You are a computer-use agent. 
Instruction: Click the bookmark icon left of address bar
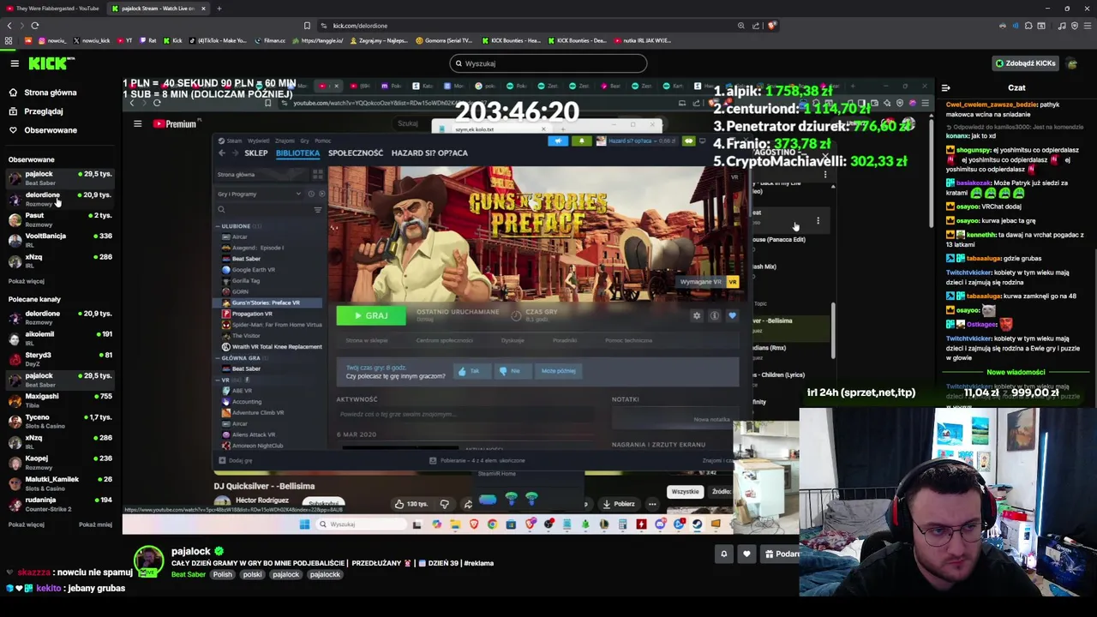tap(307, 26)
